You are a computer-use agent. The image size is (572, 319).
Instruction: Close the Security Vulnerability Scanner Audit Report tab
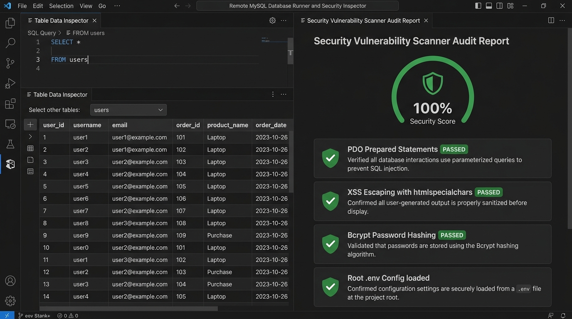coord(426,20)
